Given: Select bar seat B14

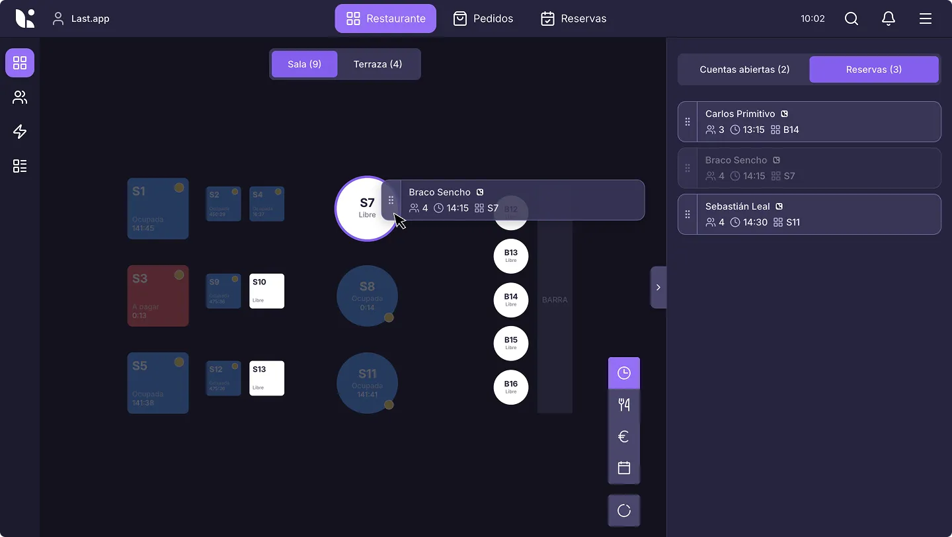Looking at the screenshot, I should click(511, 300).
